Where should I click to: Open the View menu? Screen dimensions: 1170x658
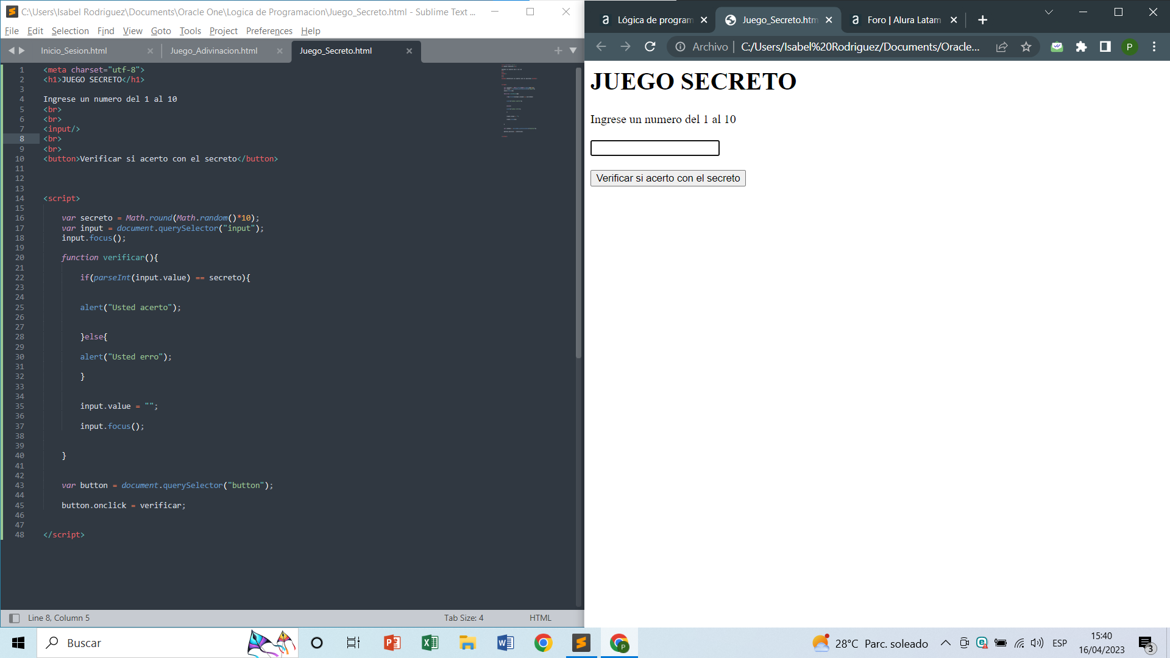[132, 31]
